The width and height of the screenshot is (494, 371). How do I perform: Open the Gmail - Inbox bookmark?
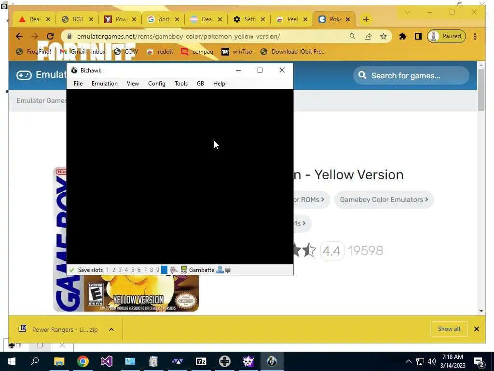(83, 52)
